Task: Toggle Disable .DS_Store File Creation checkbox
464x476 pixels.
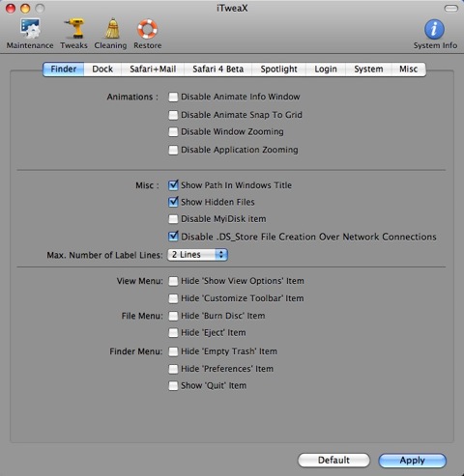Action: coord(173,237)
